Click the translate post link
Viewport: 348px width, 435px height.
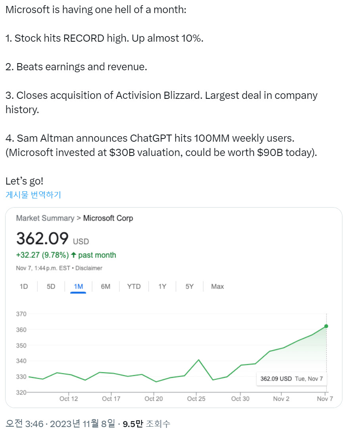click(33, 194)
